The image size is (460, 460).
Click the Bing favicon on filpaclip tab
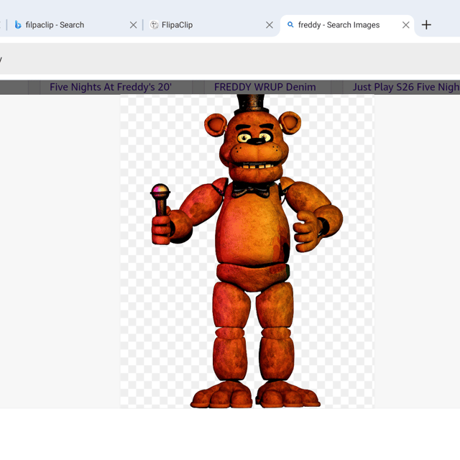pos(18,25)
